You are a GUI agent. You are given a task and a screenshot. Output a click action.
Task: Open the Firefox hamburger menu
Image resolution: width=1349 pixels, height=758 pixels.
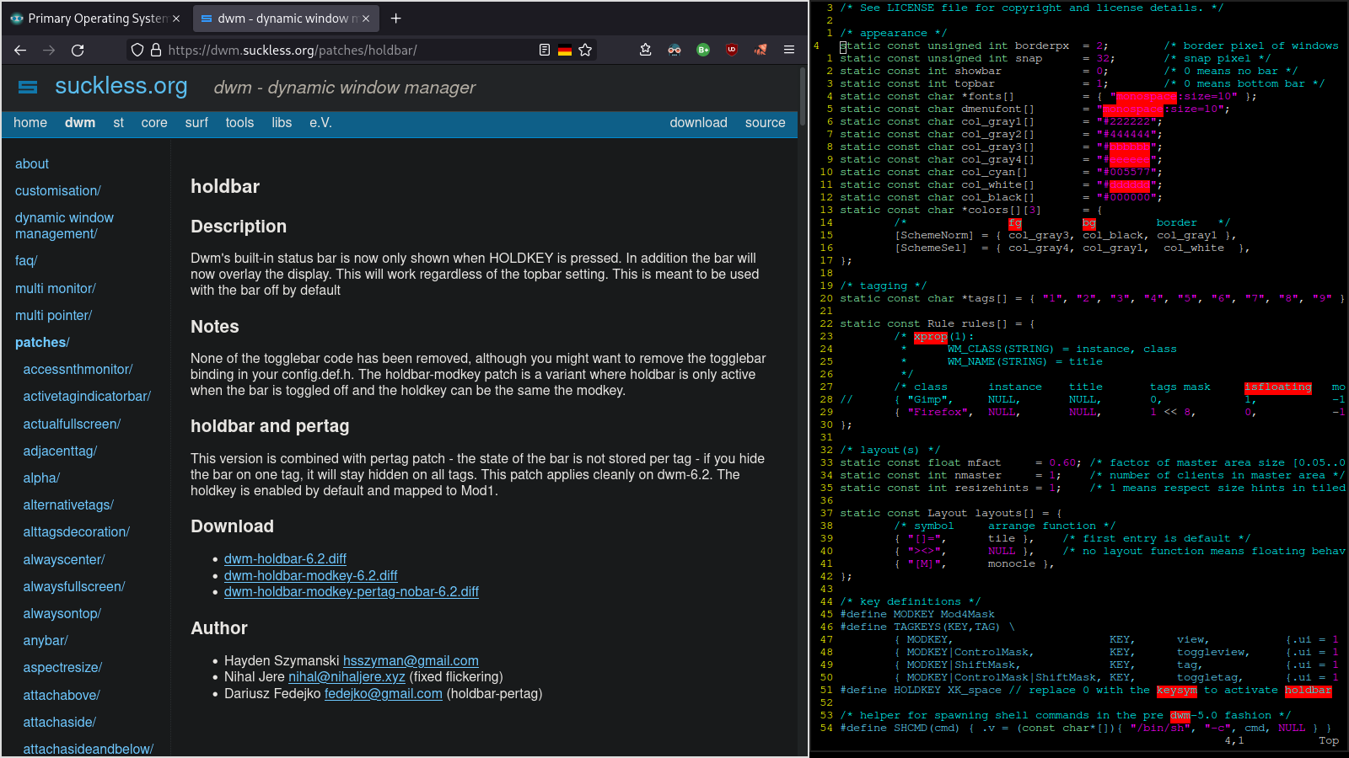coord(789,51)
